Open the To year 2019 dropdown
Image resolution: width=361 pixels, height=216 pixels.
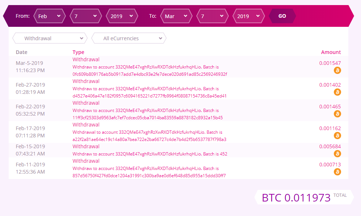[x=248, y=16]
